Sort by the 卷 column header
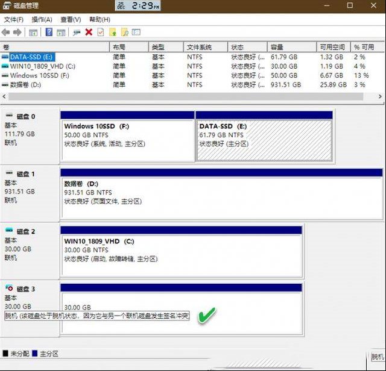386x371 pixels. (55, 47)
